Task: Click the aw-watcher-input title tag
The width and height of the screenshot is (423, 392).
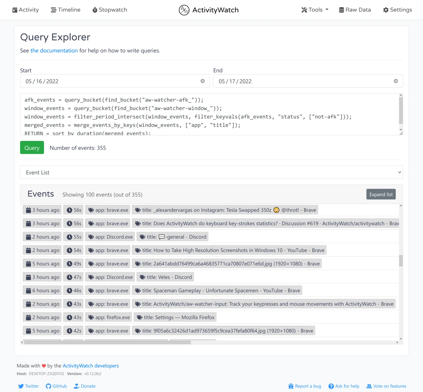Action: click(264, 304)
